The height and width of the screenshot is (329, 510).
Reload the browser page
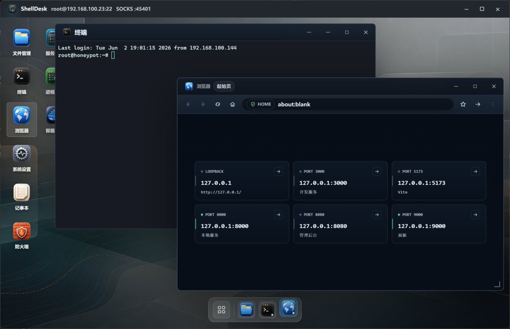tap(218, 104)
